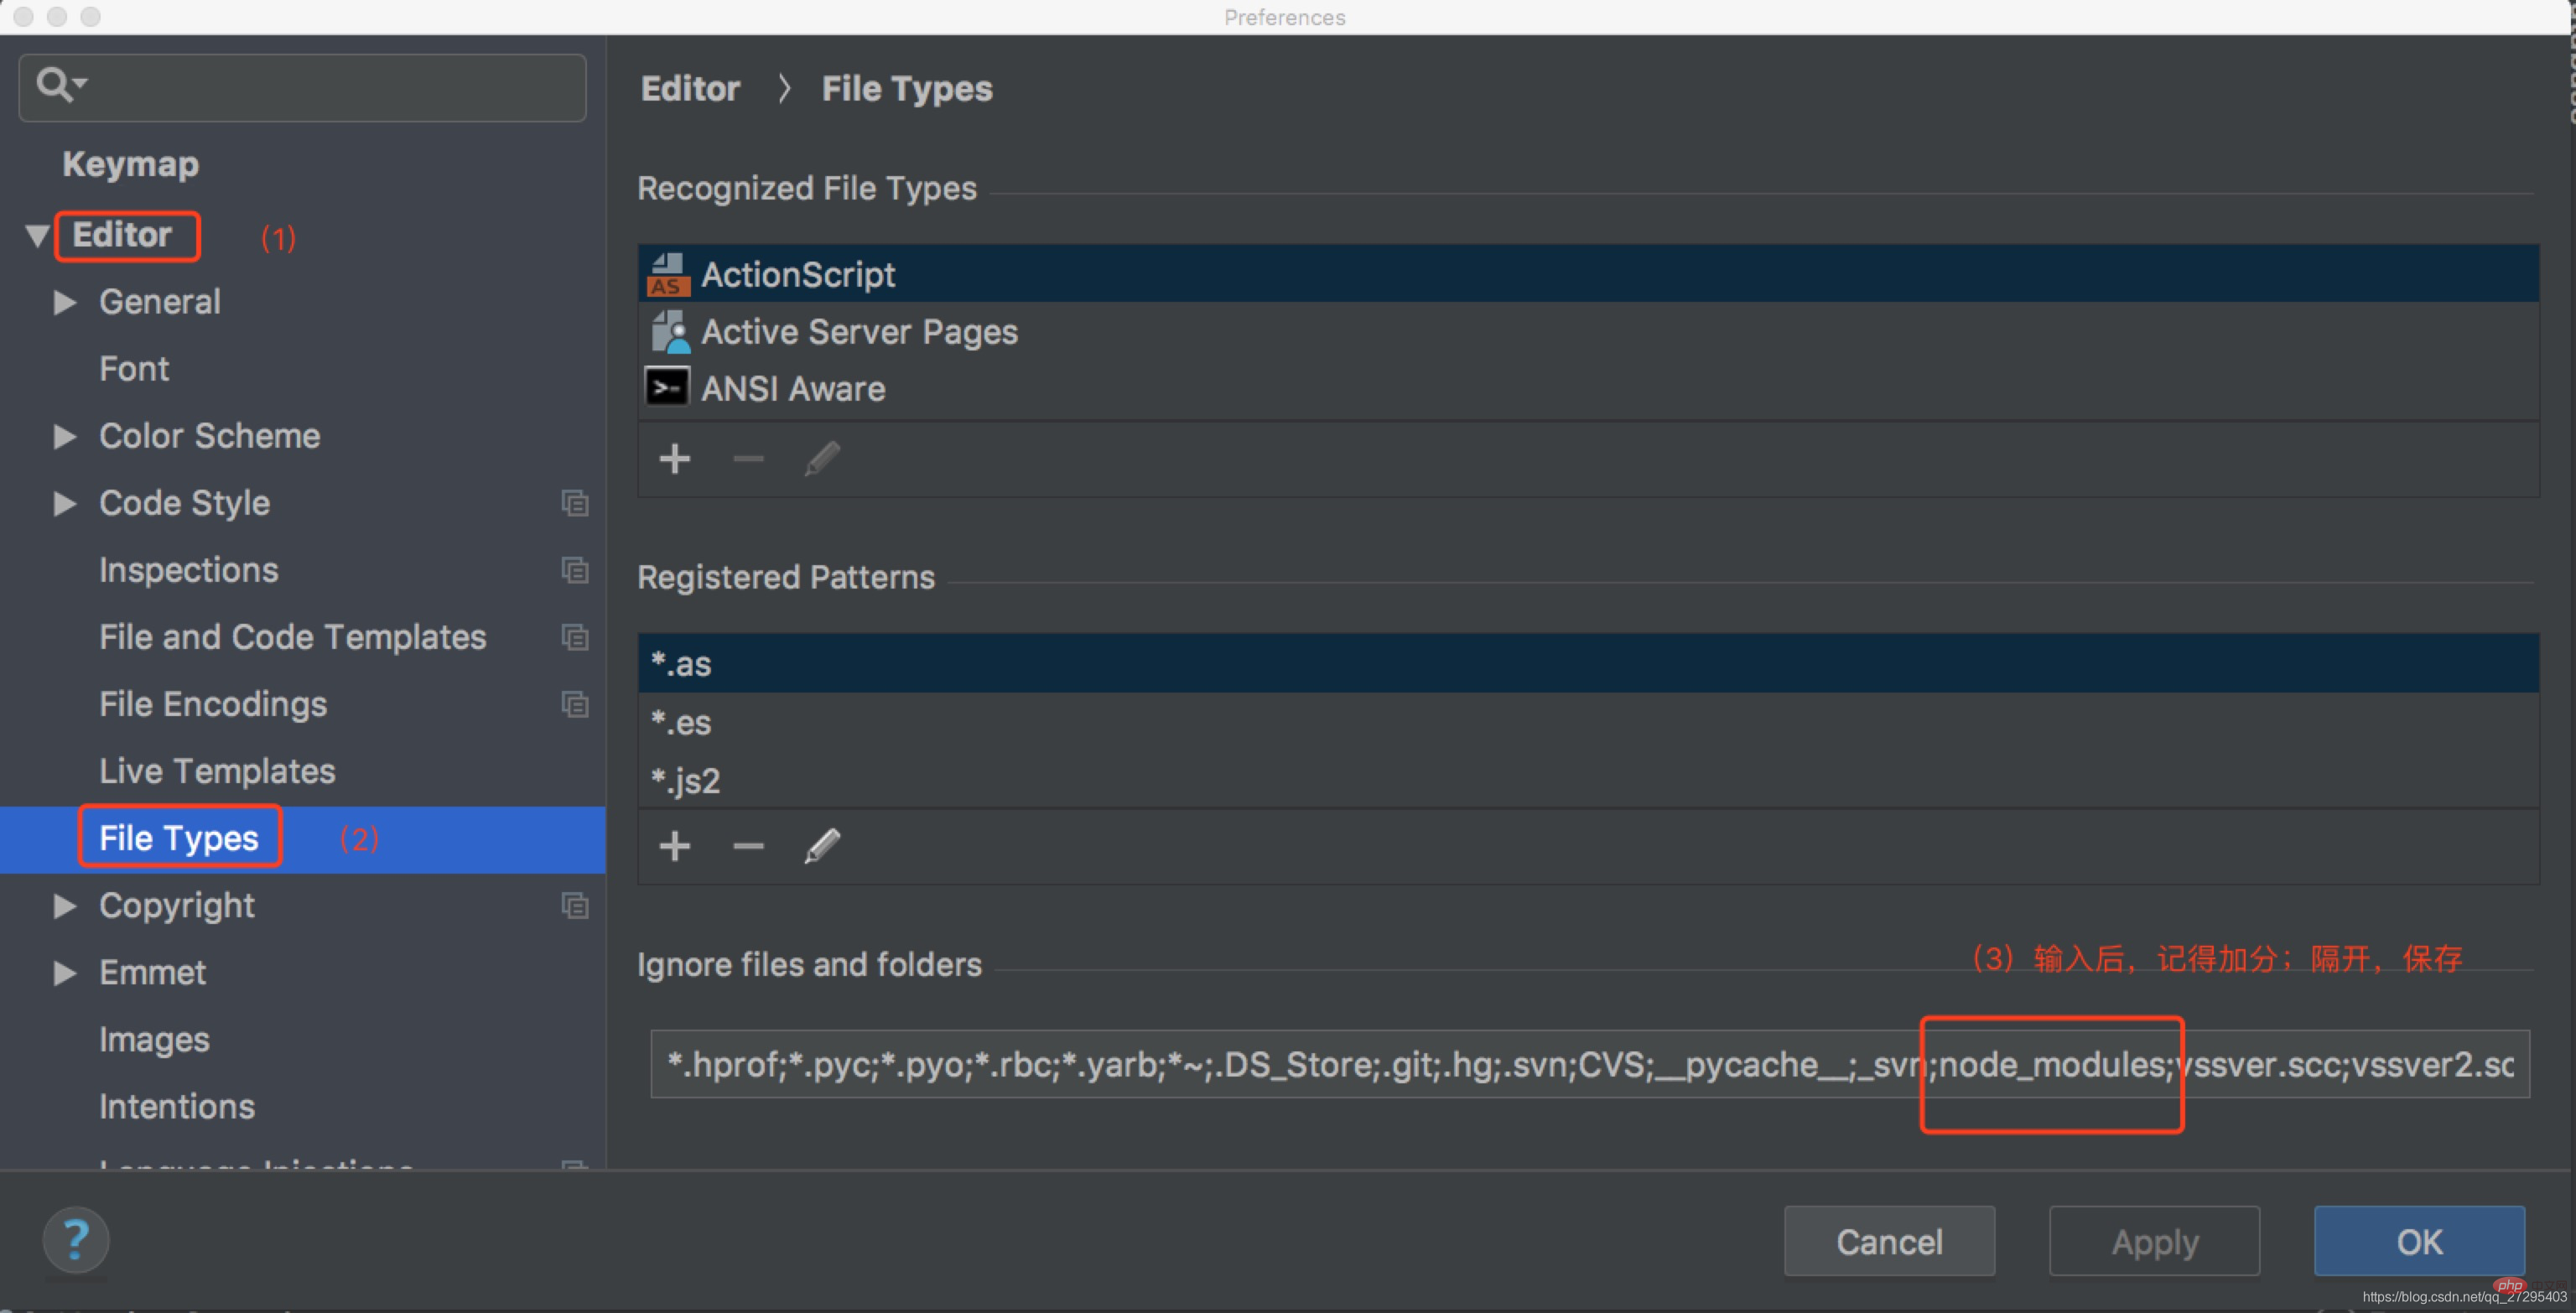Confirm with the OK button
Image resolution: width=2576 pixels, height=1313 pixels.
click(x=2419, y=1241)
